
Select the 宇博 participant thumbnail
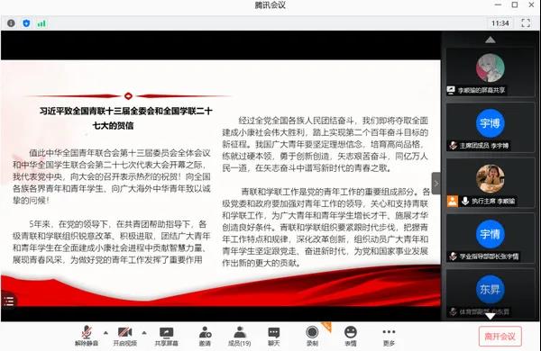pyautogui.click(x=491, y=128)
